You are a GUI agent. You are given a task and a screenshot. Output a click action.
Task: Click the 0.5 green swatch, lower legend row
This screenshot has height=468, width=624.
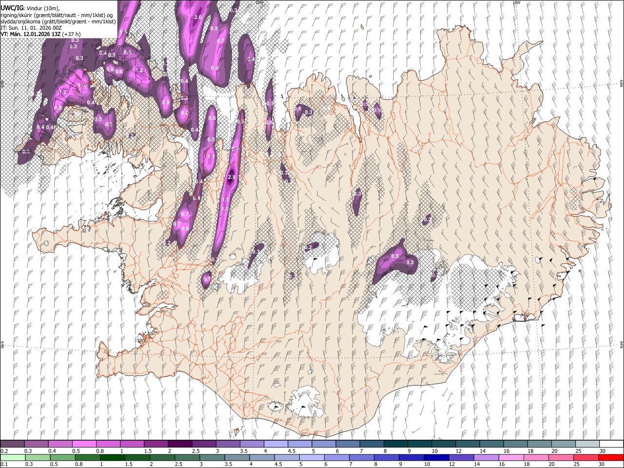click(62, 457)
